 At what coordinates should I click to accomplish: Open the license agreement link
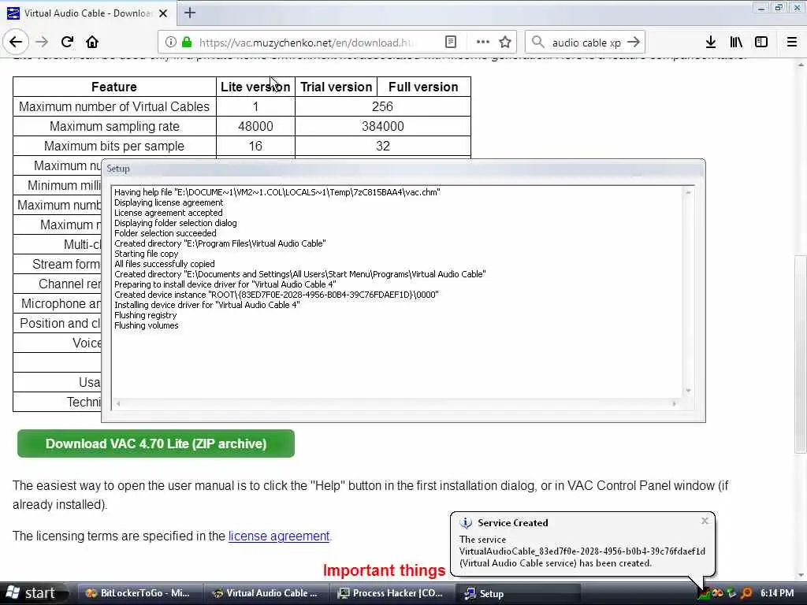279,536
